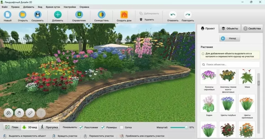The image size is (265, 139).
Task: Click the Новый (new project) icon
Action: coord(7,15)
